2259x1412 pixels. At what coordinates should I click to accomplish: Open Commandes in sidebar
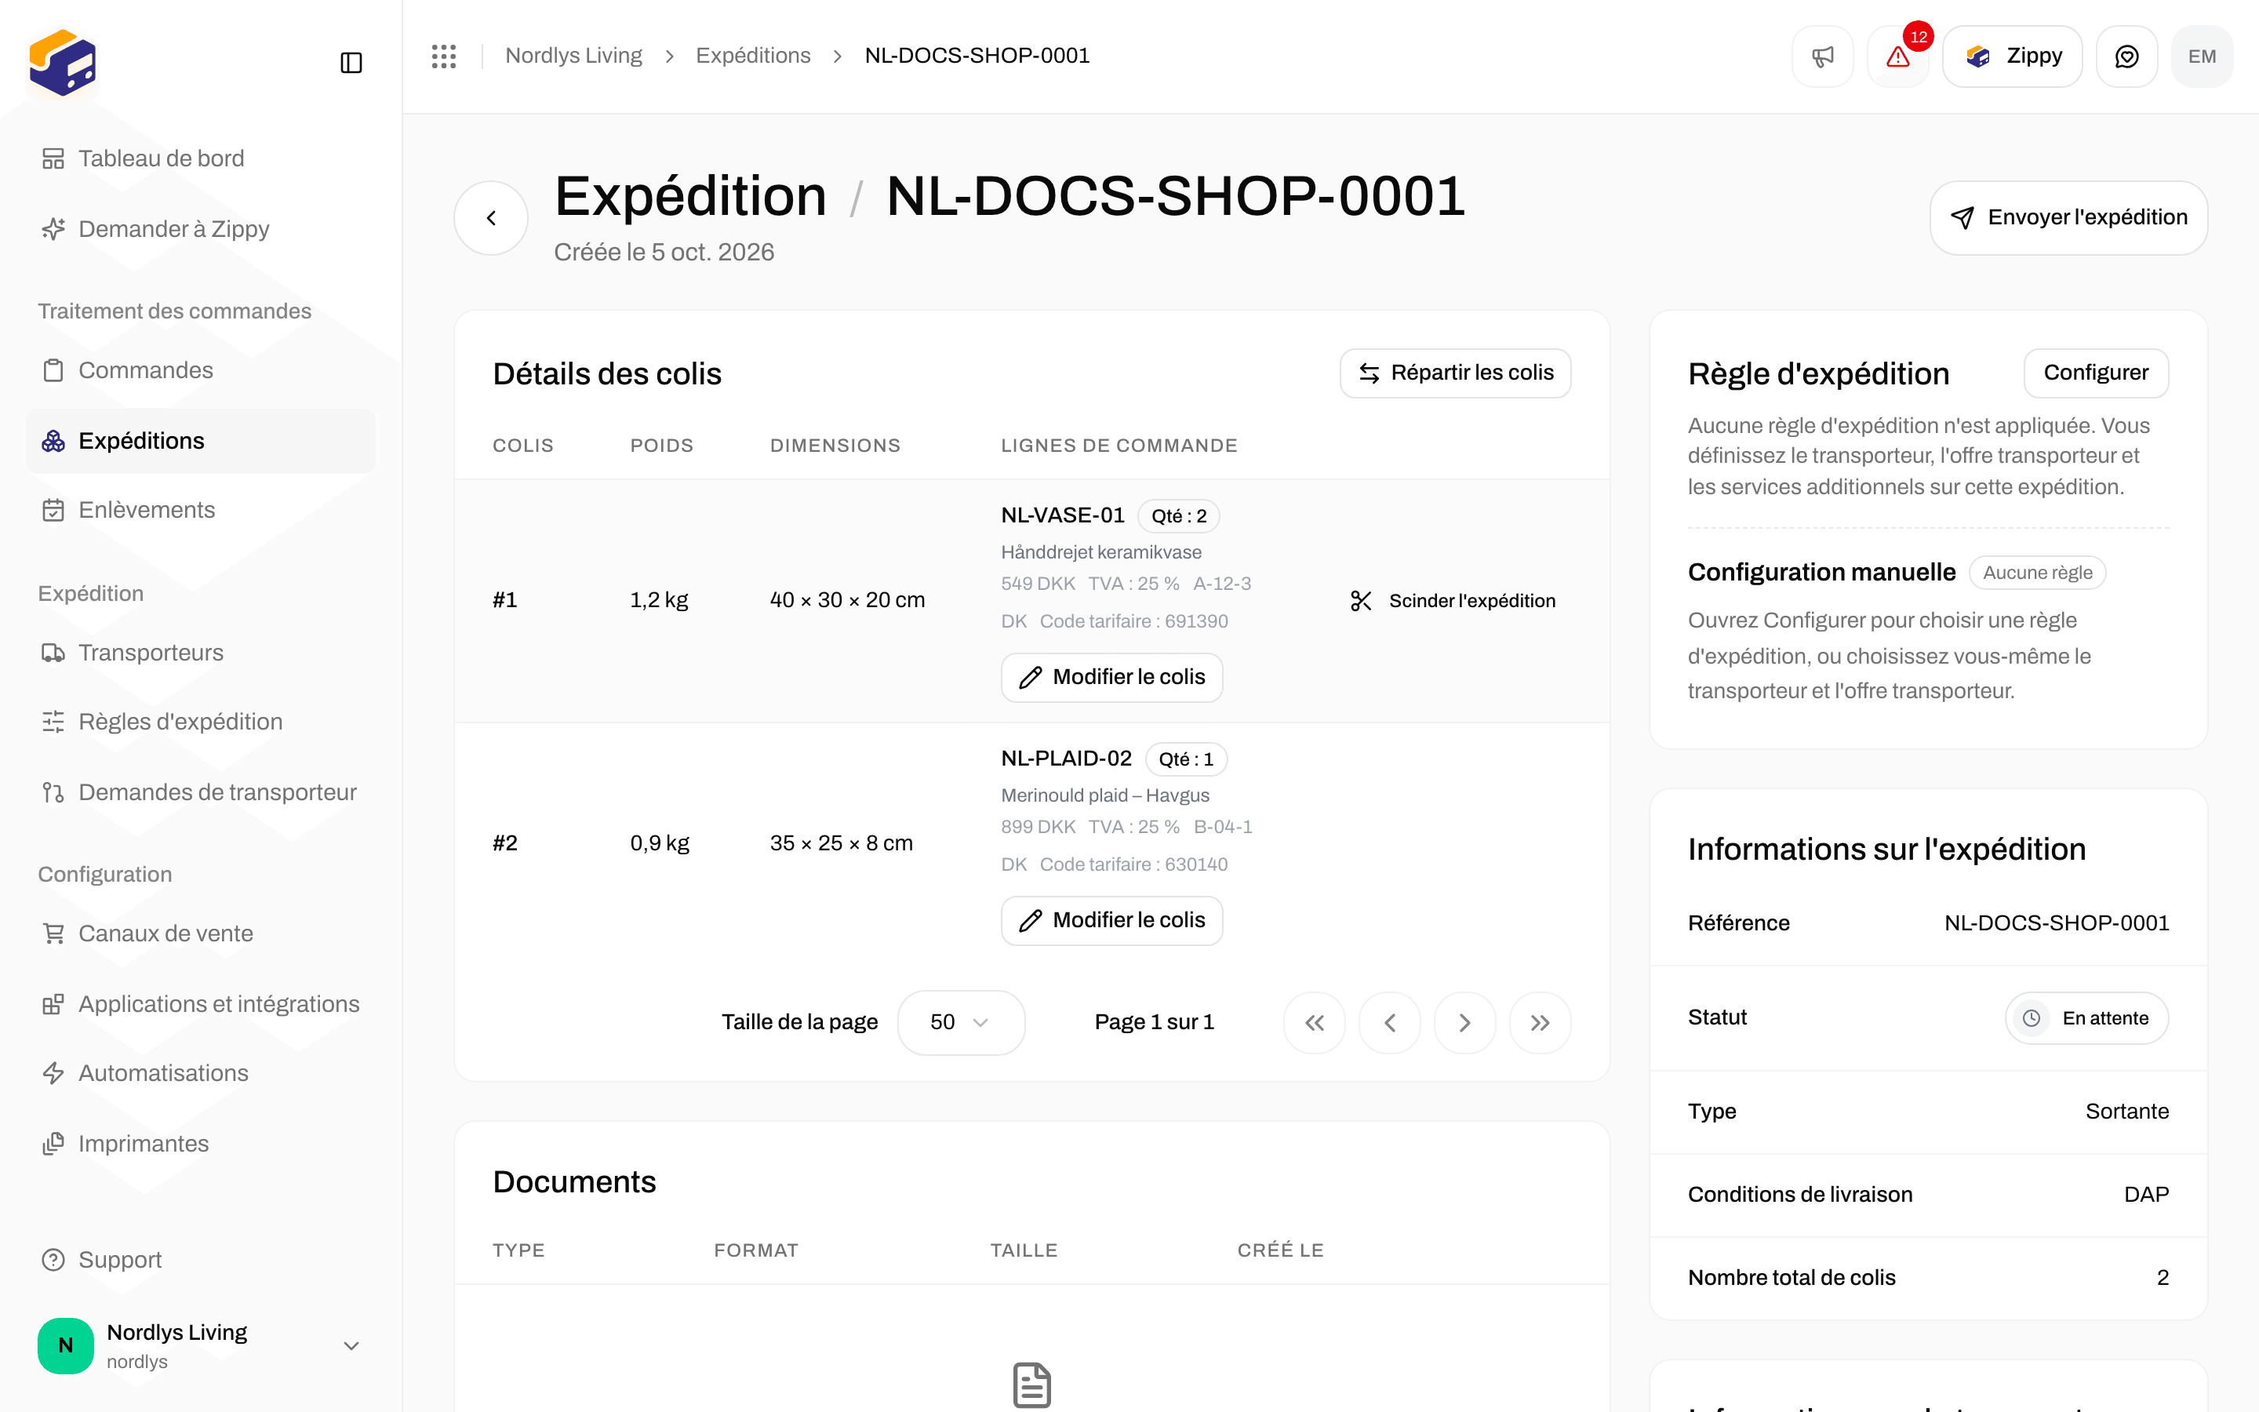pyautogui.click(x=201, y=369)
